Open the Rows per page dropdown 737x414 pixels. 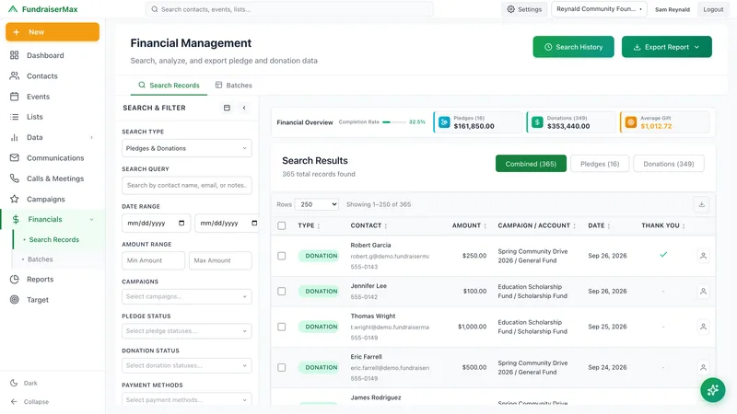tap(316, 204)
